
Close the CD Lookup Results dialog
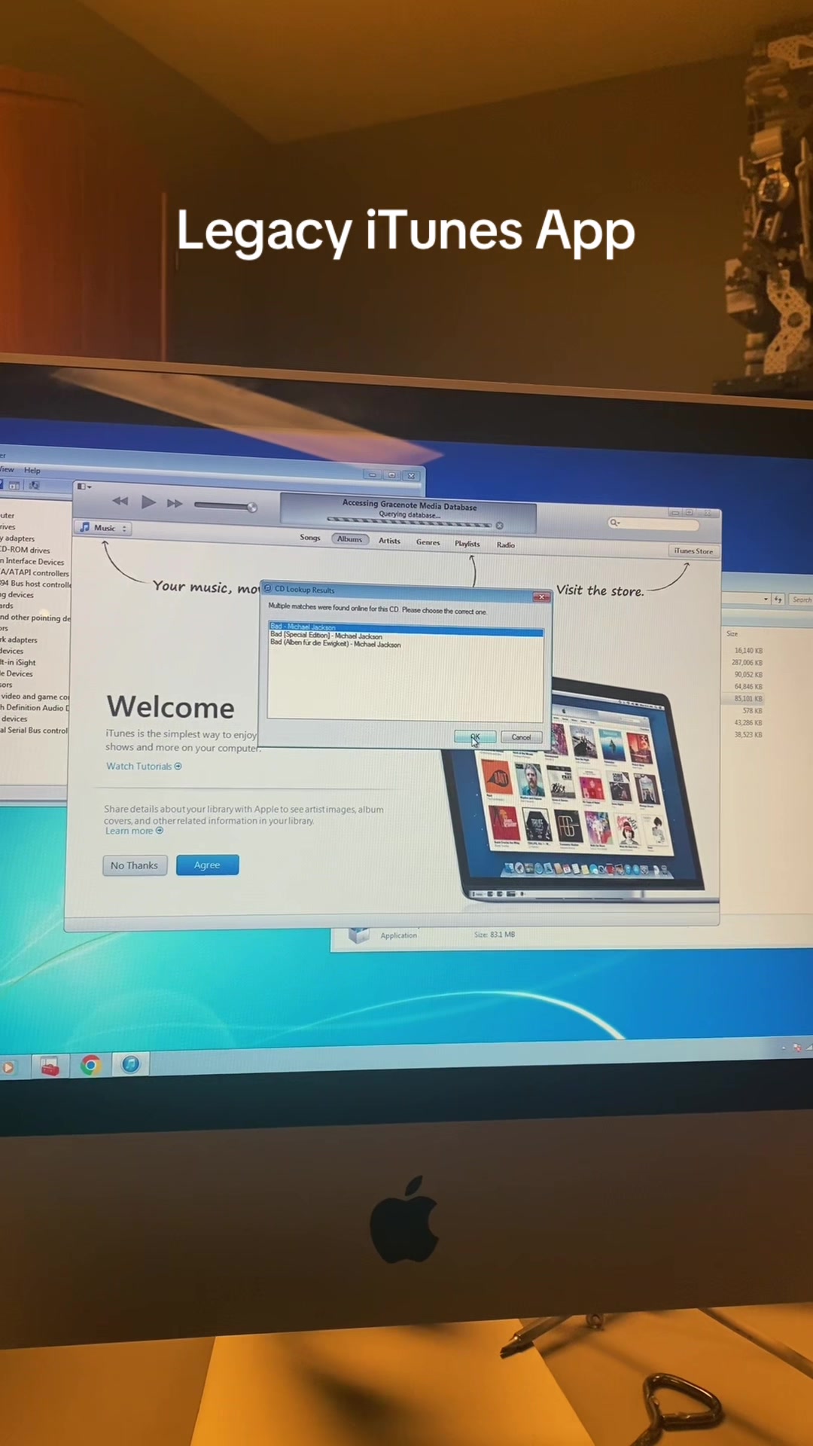pyautogui.click(x=541, y=596)
